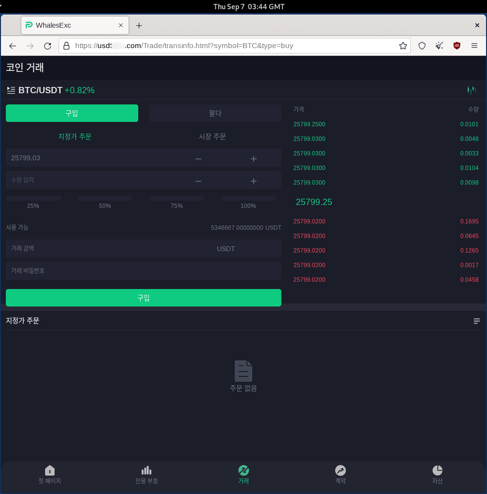Click the +0.82% change percentage
The width and height of the screenshot is (487, 494).
point(80,90)
